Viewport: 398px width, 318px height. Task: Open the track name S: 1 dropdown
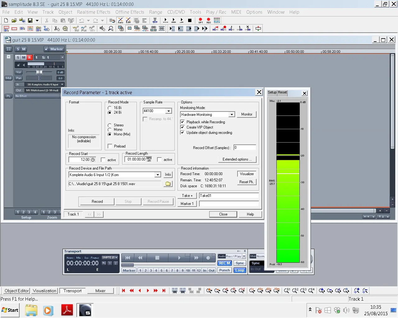62,57
